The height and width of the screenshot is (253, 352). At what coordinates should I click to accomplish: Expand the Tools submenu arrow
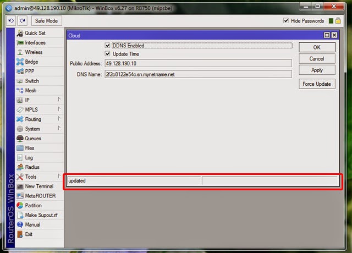(x=59, y=176)
